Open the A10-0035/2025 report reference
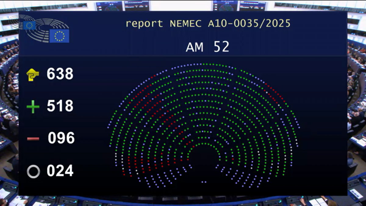 (249, 23)
